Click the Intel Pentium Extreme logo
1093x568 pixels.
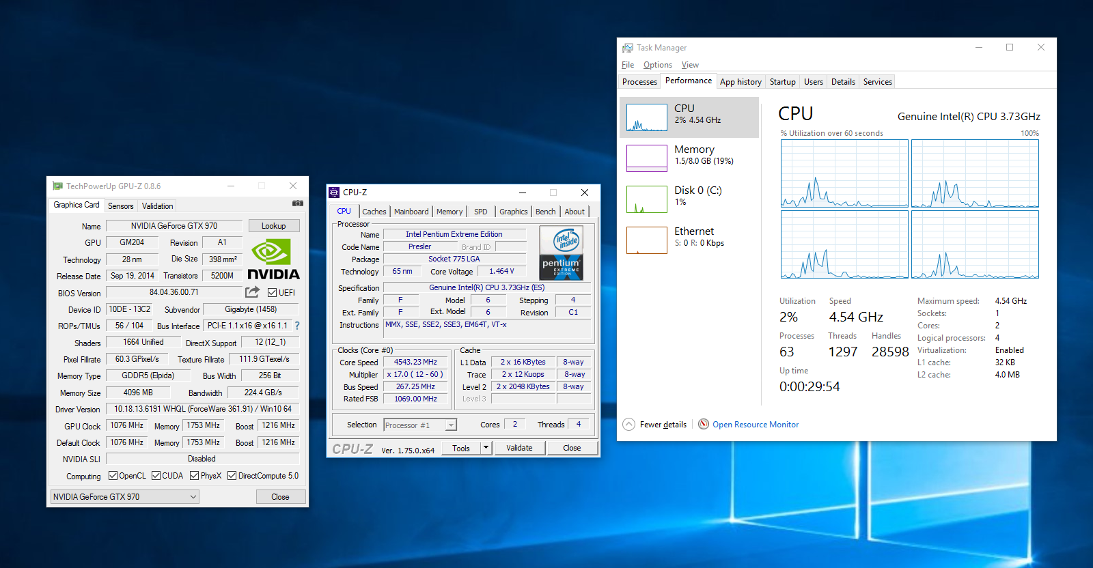561,253
